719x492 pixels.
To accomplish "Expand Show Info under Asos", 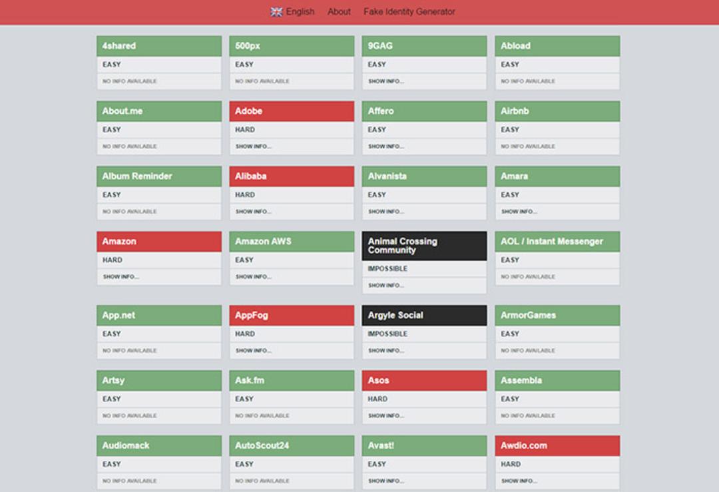I will click(386, 415).
